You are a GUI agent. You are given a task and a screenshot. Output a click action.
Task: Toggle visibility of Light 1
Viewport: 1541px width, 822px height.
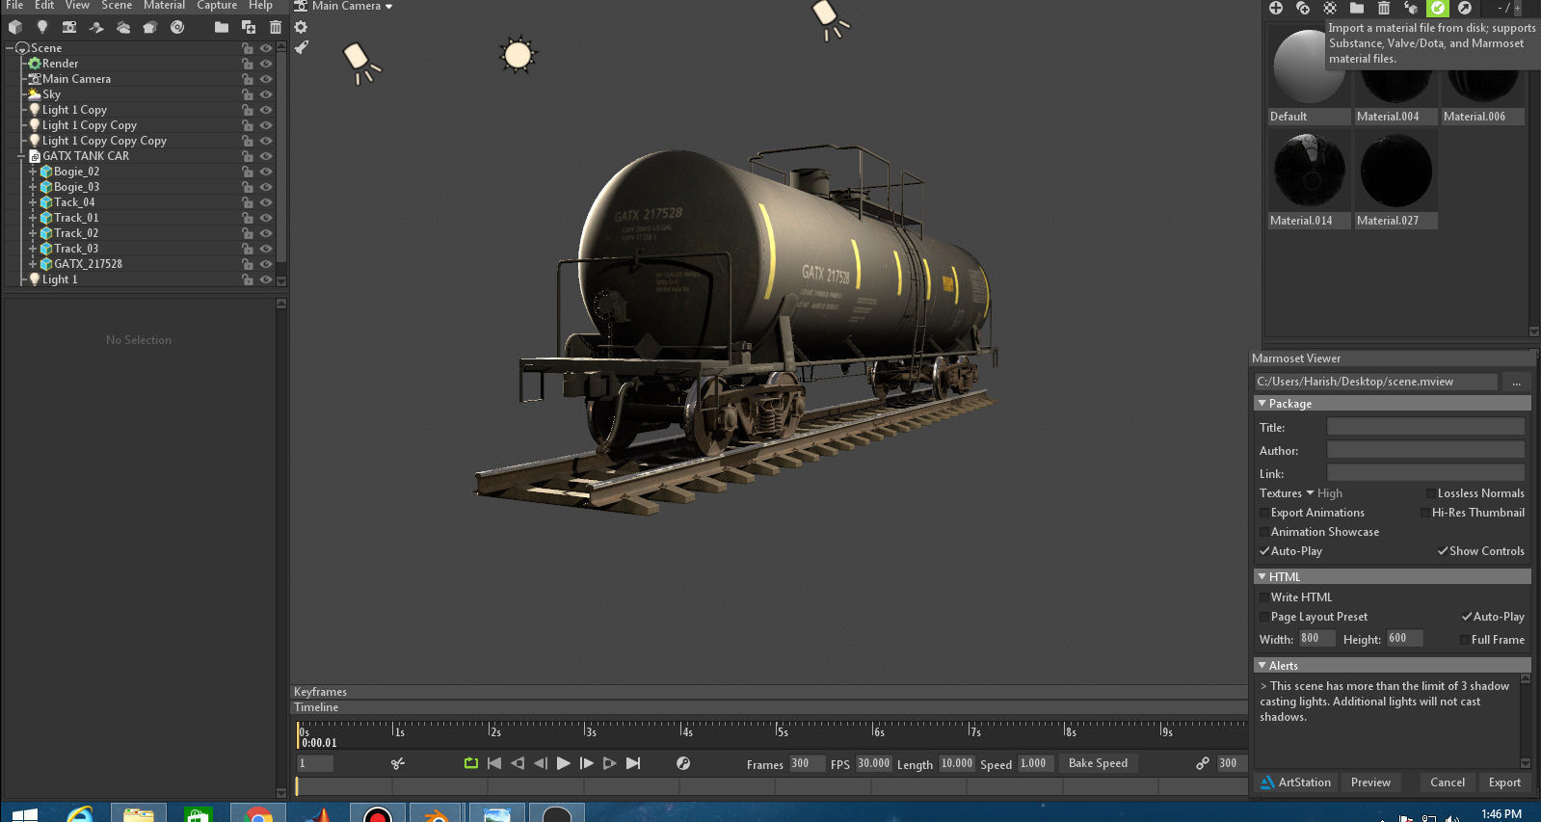tap(266, 279)
